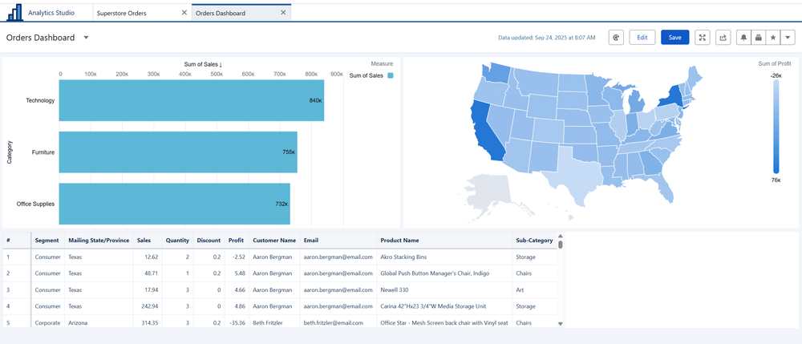Favorite the dashboard with the star icon
This screenshot has width=802, height=344.
tap(773, 38)
